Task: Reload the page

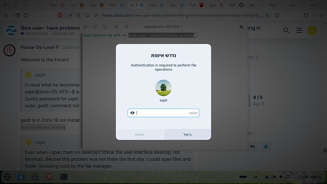Action: point(306,15)
